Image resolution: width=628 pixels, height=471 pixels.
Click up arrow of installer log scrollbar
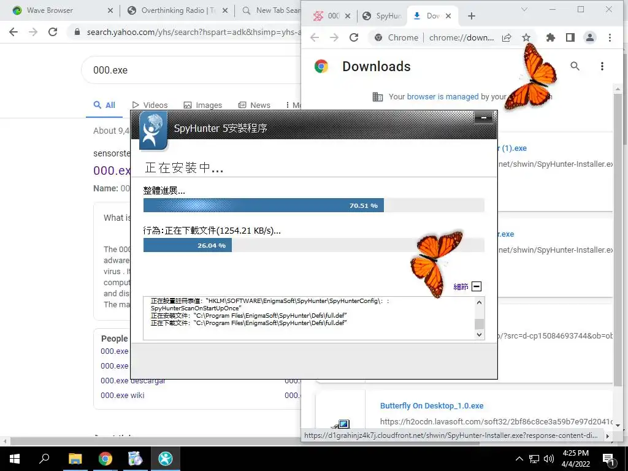[x=480, y=303]
